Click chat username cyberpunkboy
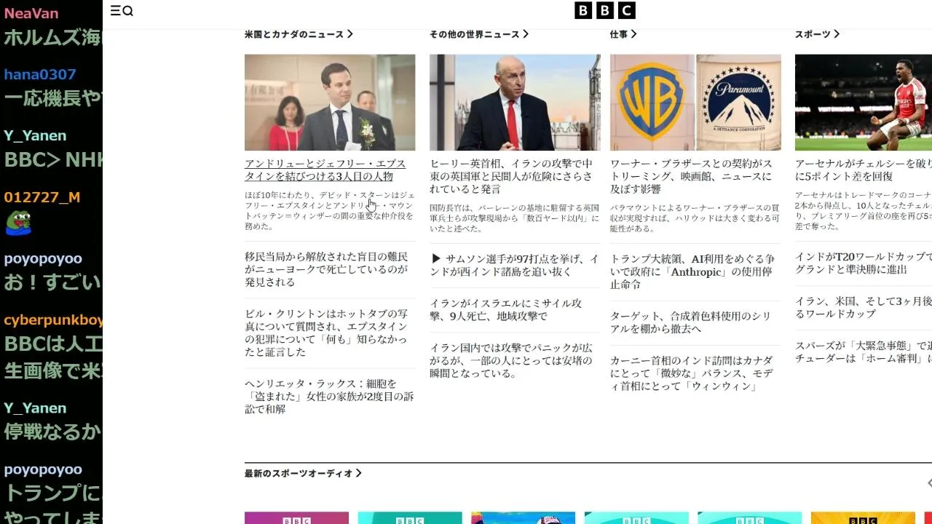 click(x=53, y=320)
